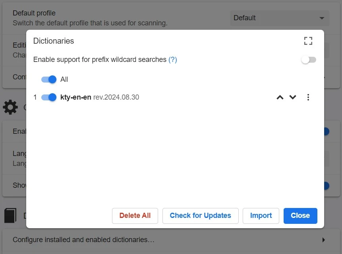Click the arrow on the Configure dictionaries row

324,240
